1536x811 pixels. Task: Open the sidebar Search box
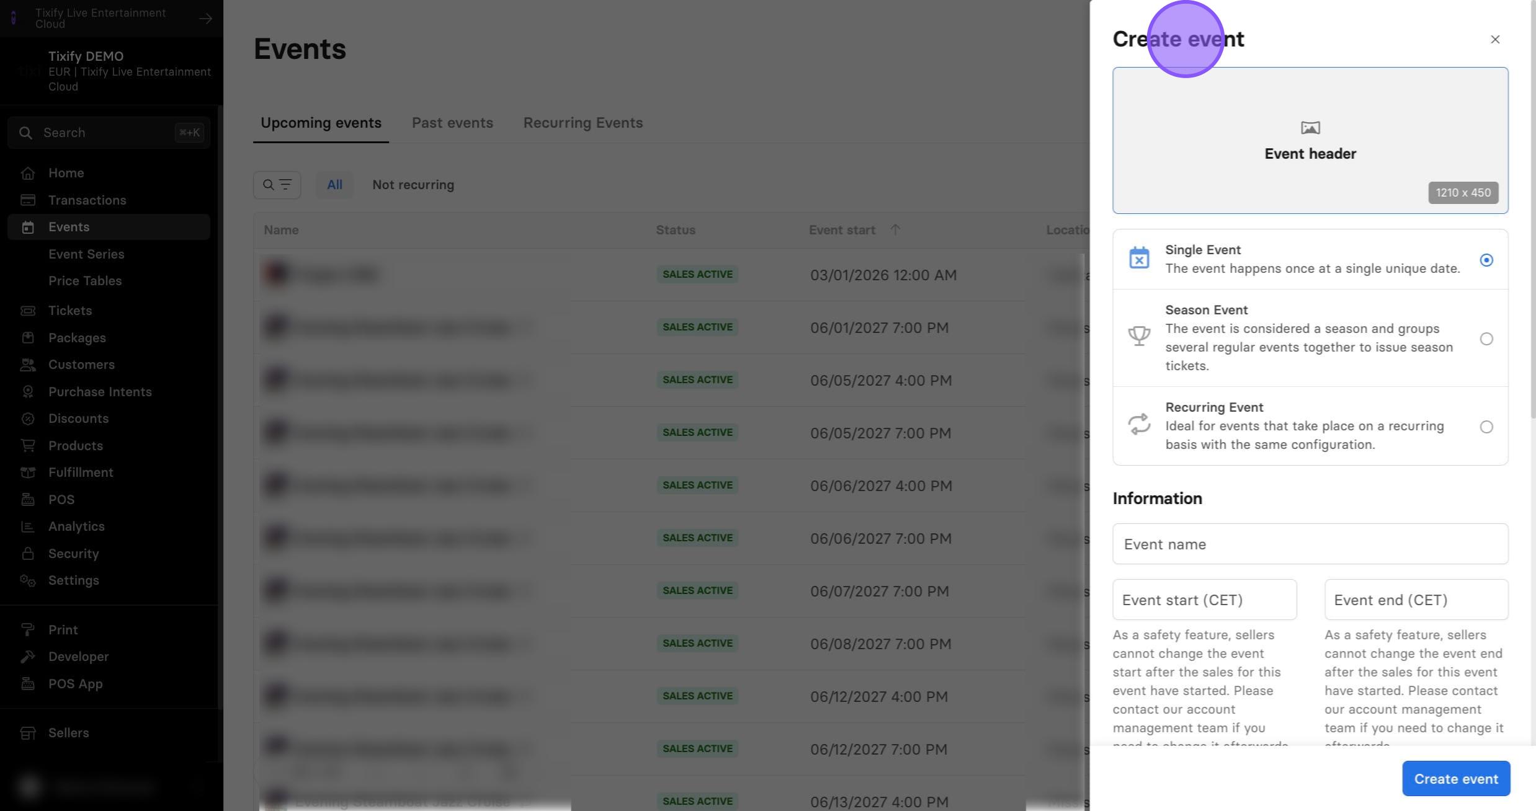tap(109, 133)
